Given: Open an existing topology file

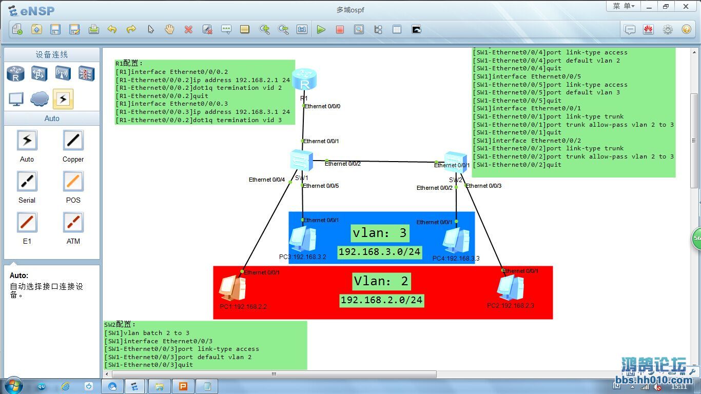Looking at the screenshot, I should (x=36, y=29).
